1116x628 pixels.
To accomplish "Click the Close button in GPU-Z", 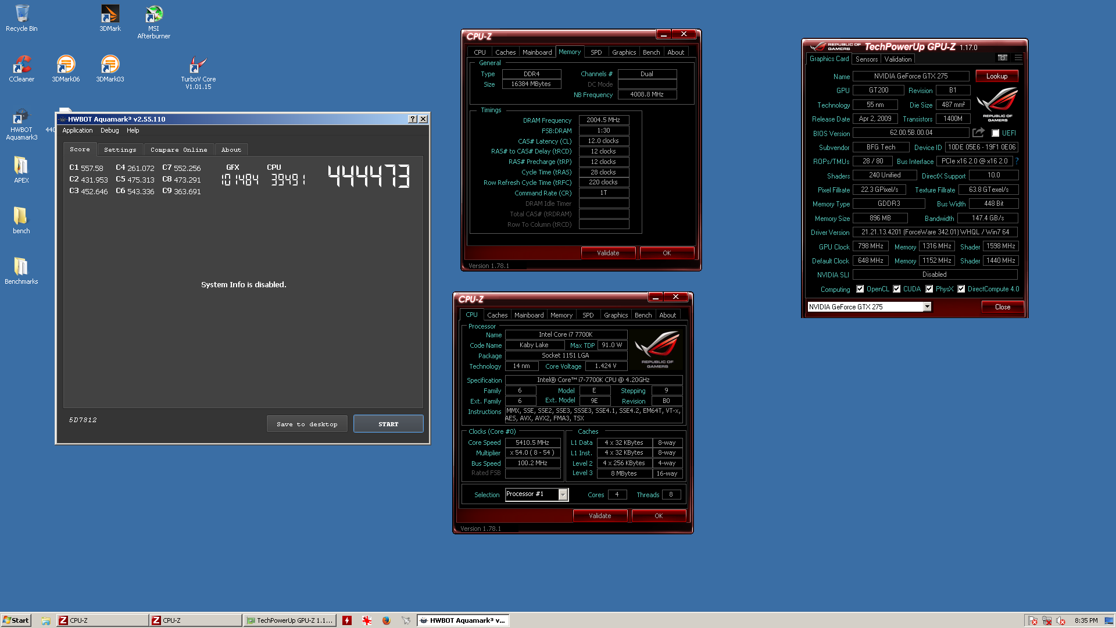I will [x=1003, y=306].
